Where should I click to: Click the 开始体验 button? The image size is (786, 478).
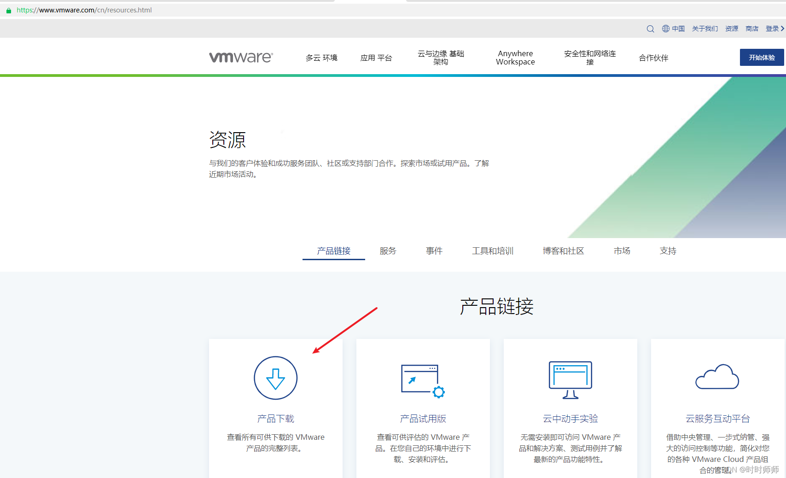(x=762, y=58)
